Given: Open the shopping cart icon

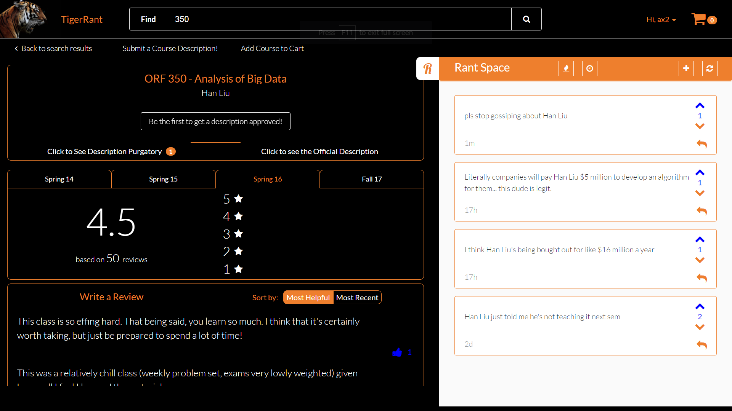Looking at the screenshot, I should tap(699, 19).
